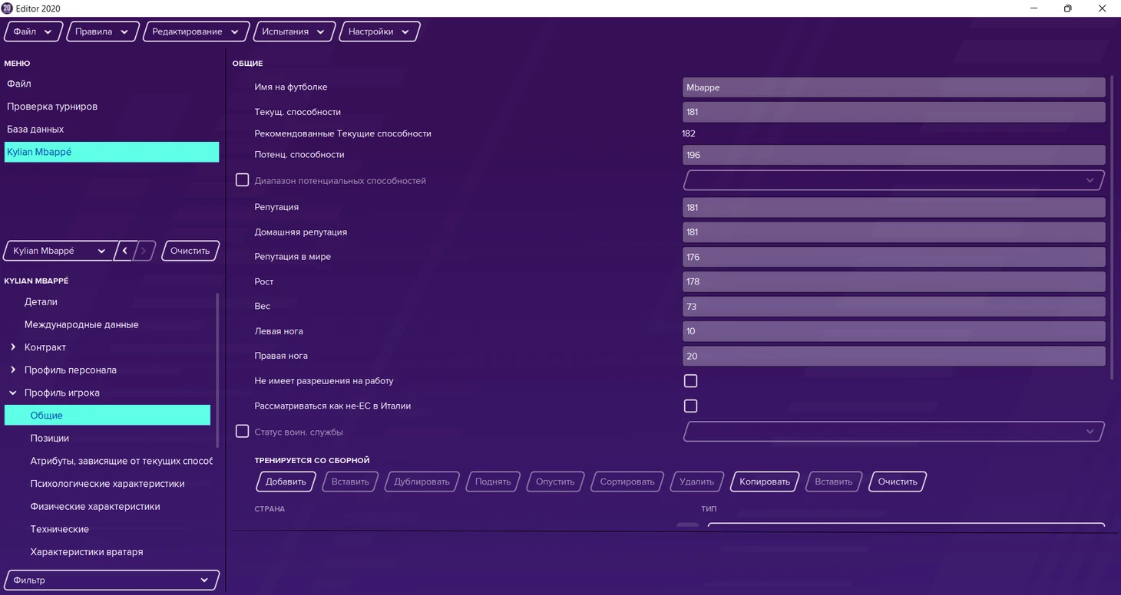Viewport: 1121px width, 595px height.
Task: Expand the Контракт tree node
Action: (x=13, y=347)
